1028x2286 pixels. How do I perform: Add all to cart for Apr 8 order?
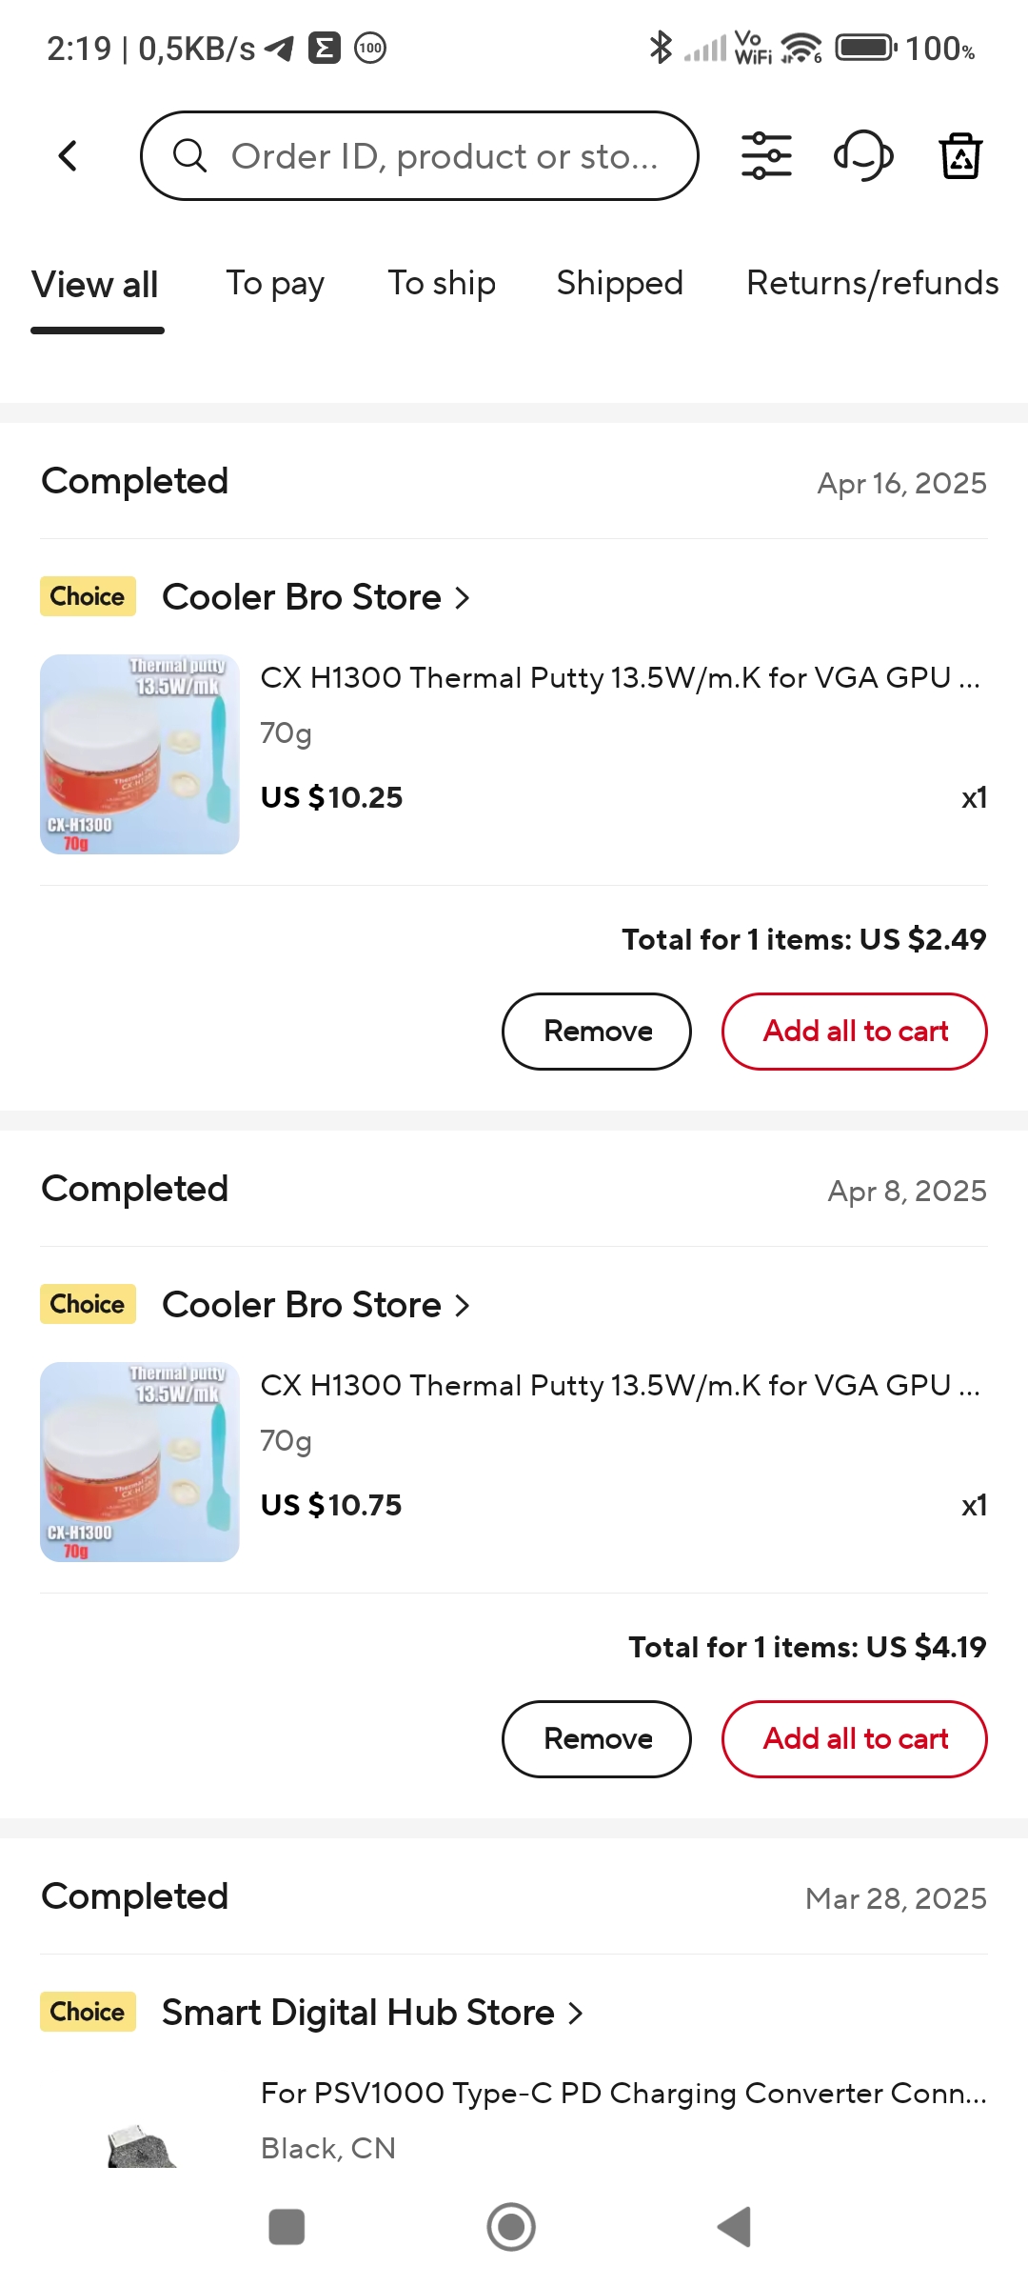pyautogui.click(x=854, y=1739)
